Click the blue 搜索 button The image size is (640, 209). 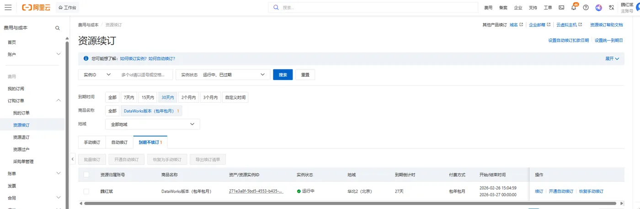point(283,74)
